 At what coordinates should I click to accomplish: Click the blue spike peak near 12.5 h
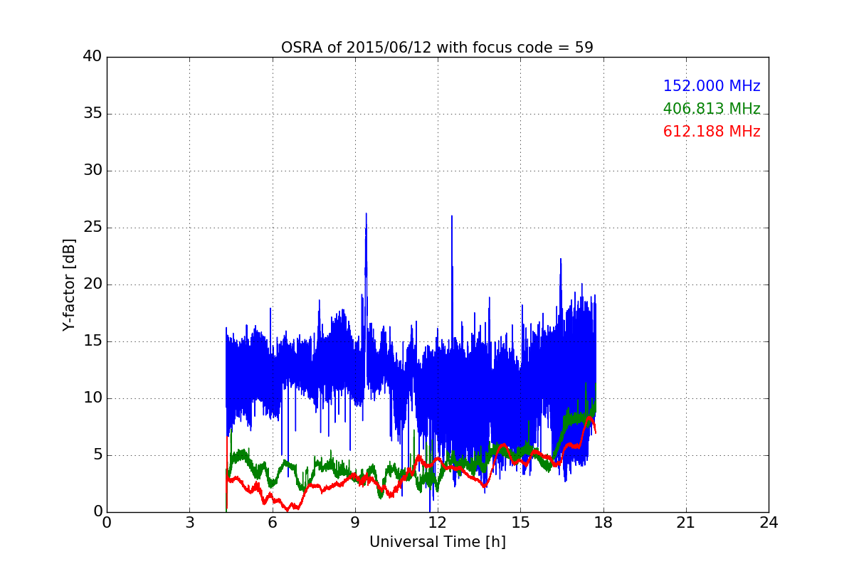click(451, 217)
